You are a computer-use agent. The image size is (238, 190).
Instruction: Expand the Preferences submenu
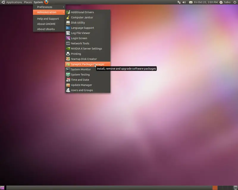49,7
